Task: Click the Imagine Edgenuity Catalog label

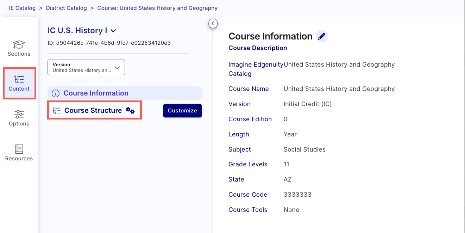Action: (256, 69)
